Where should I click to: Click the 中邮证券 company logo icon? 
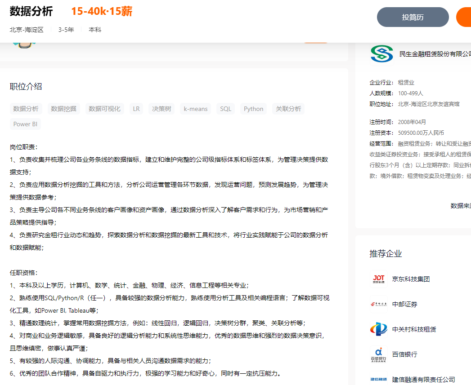point(378,304)
